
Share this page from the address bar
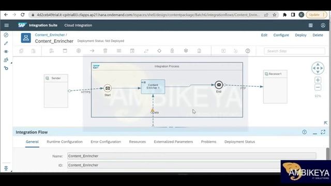[266, 15]
